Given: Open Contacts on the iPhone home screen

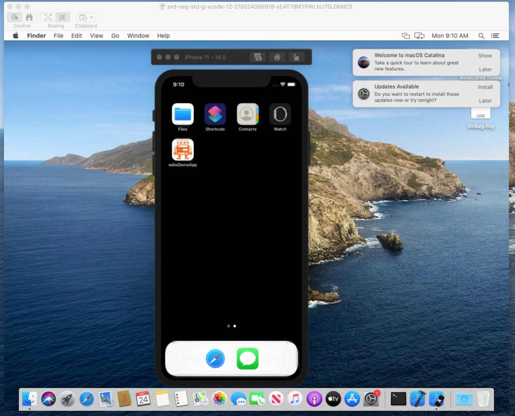Looking at the screenshot, I should [x=248, y=114].
